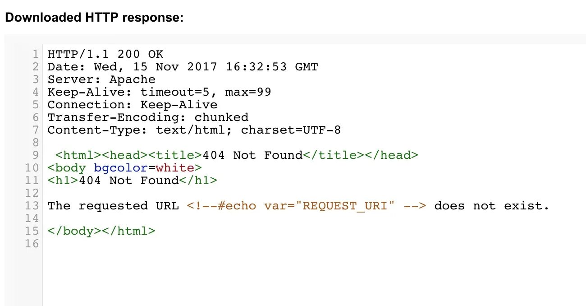This screenshot has width=586, height=306.
Task: Click the "Downloaded HTTP response:" heading
Action: [x=94, y=18]
